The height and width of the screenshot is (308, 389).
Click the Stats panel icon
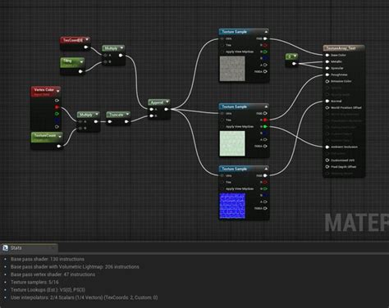pyautogui.click(x=6, y=248)
